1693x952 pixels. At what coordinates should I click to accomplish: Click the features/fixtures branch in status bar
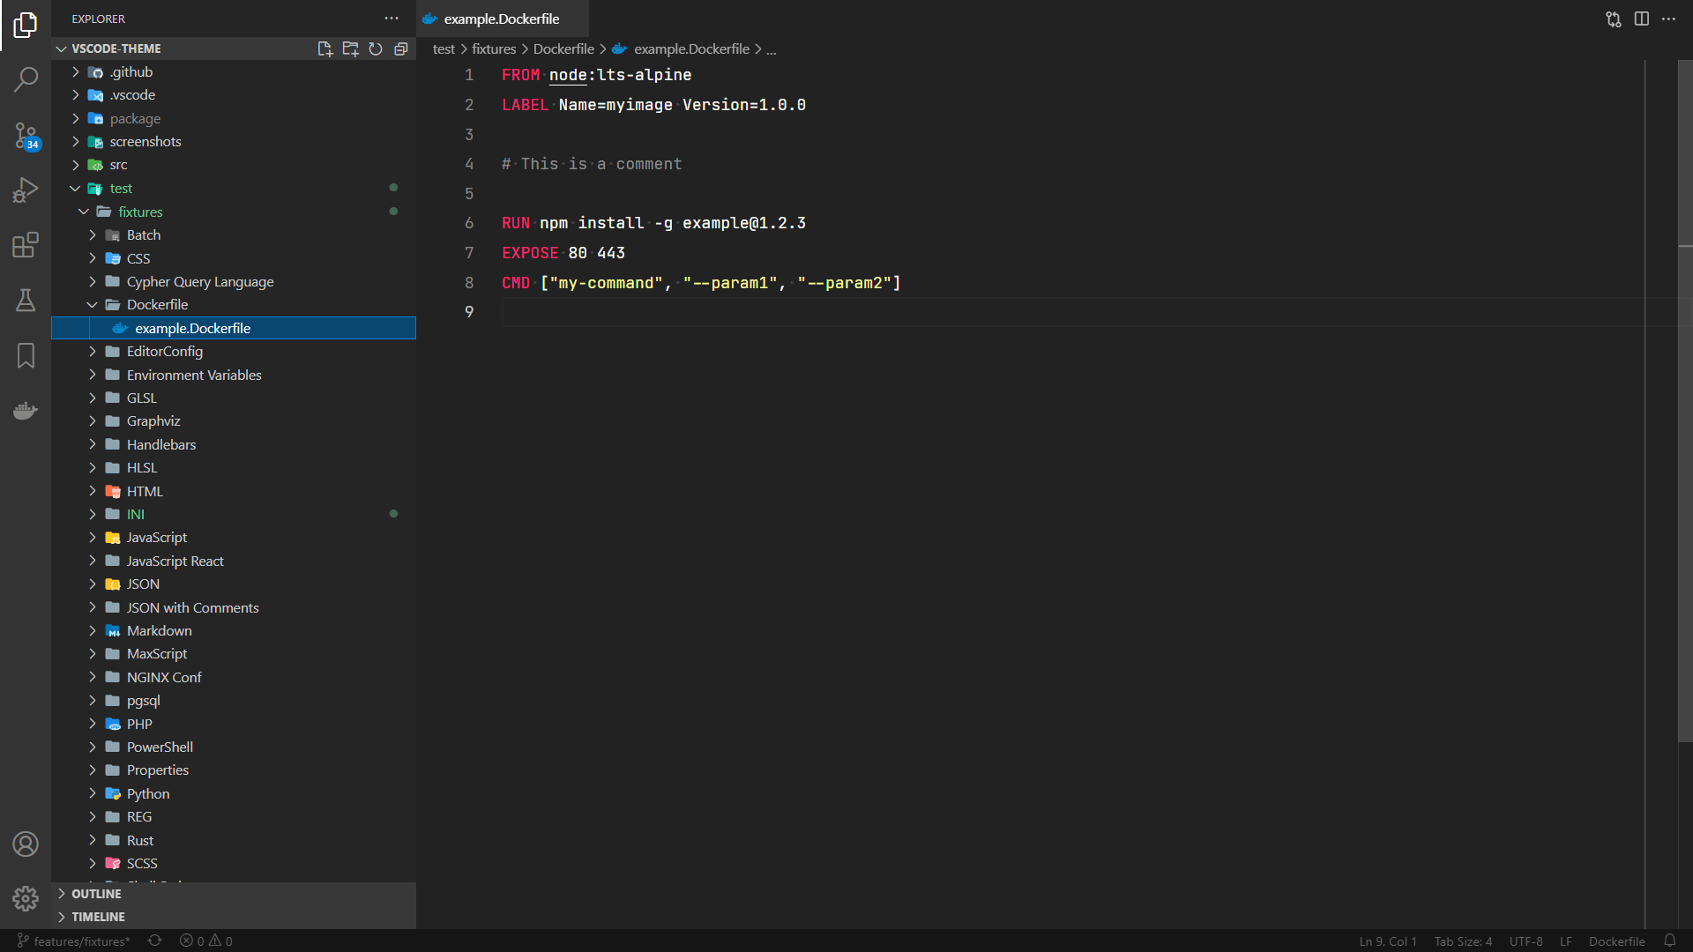coord(74,941)
